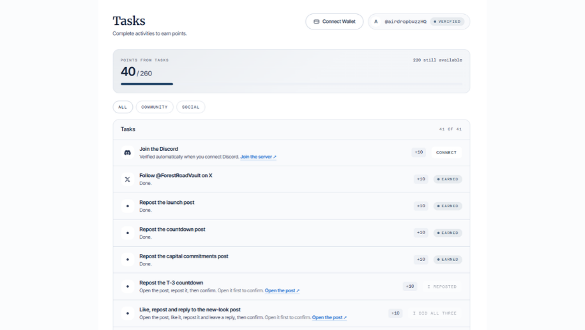The image size is (585, 330).
Task: Click the Tasks page heading
Action: 129,21
